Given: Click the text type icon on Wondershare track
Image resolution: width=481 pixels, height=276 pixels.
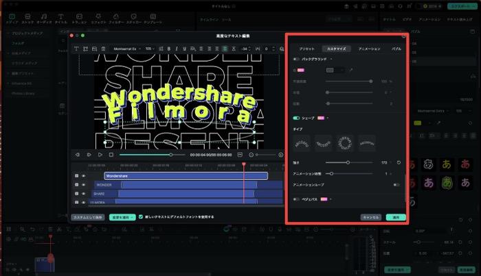Looking at the screenshot, I should [x=77, y=176].
